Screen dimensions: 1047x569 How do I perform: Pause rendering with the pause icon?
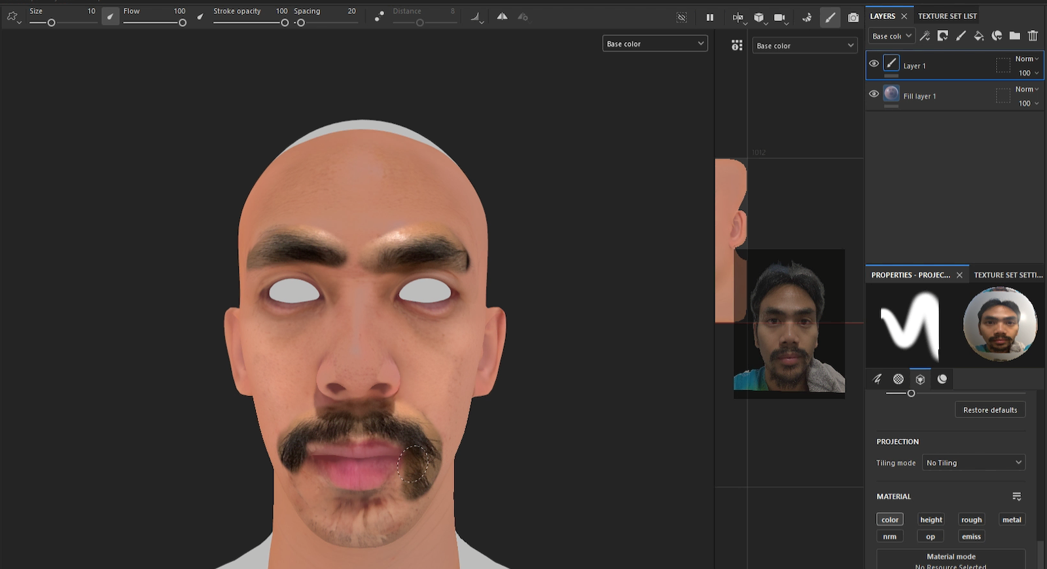[710, 18]
